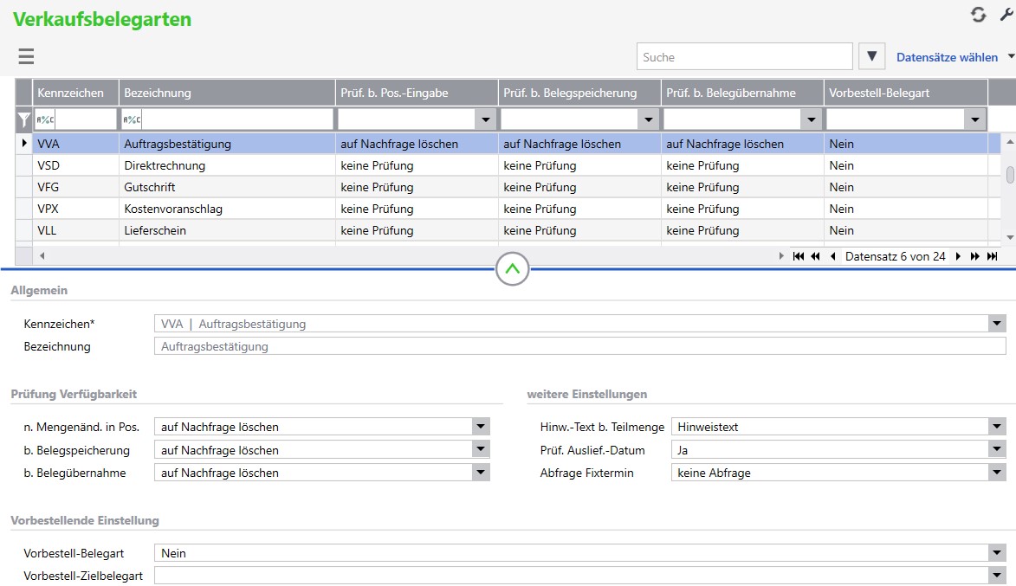Screen dimensions: 1016x586
Task: Open settings via the wrench icon
Action: tap(1006, 14)
